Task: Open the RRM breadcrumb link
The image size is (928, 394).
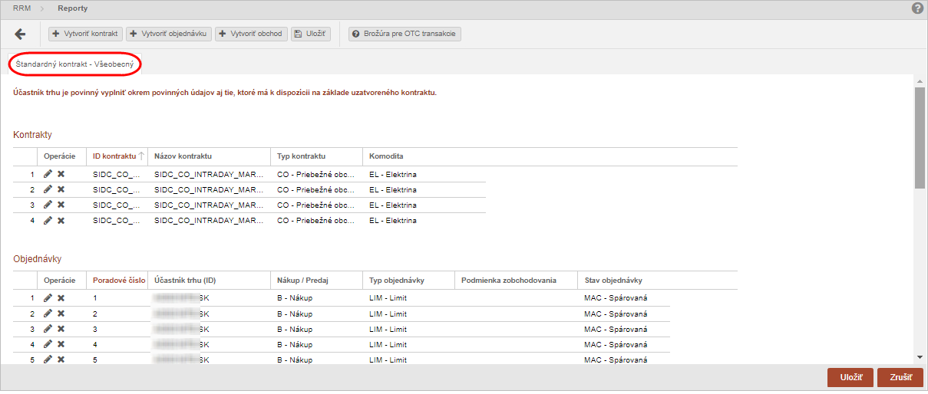Action: 21,8
